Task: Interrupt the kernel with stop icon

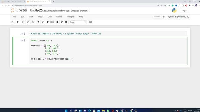Action: (57, 22)
